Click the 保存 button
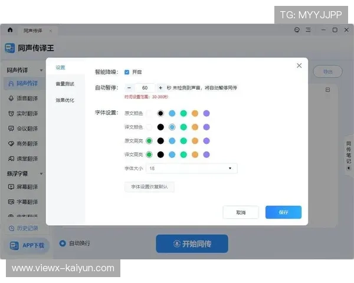 (x=283, y=212)
